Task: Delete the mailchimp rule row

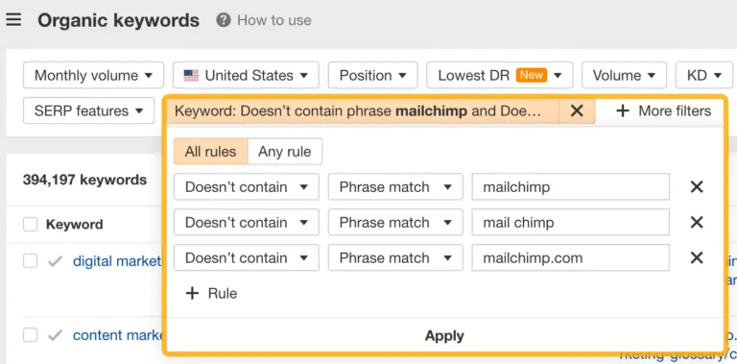Action: [x=697, y=186]
